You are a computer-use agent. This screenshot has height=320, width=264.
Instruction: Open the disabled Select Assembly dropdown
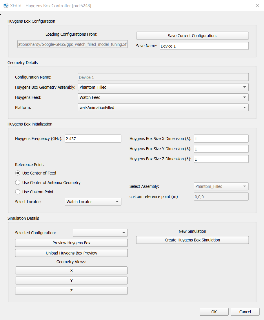221,186
